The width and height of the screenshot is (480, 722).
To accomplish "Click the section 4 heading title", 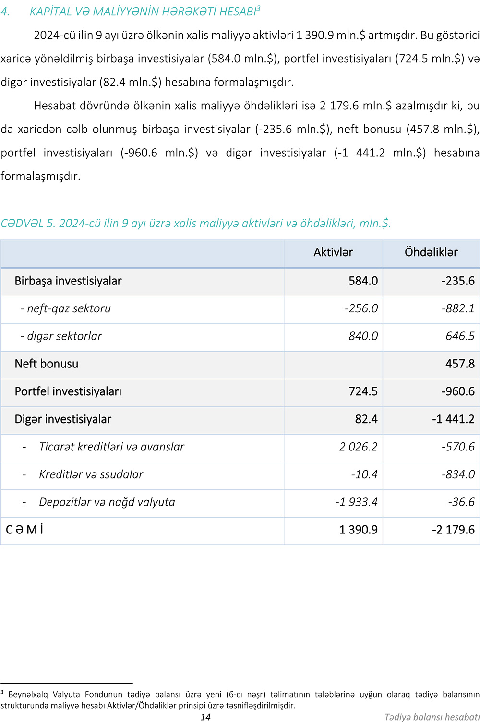I will point(143,12).
